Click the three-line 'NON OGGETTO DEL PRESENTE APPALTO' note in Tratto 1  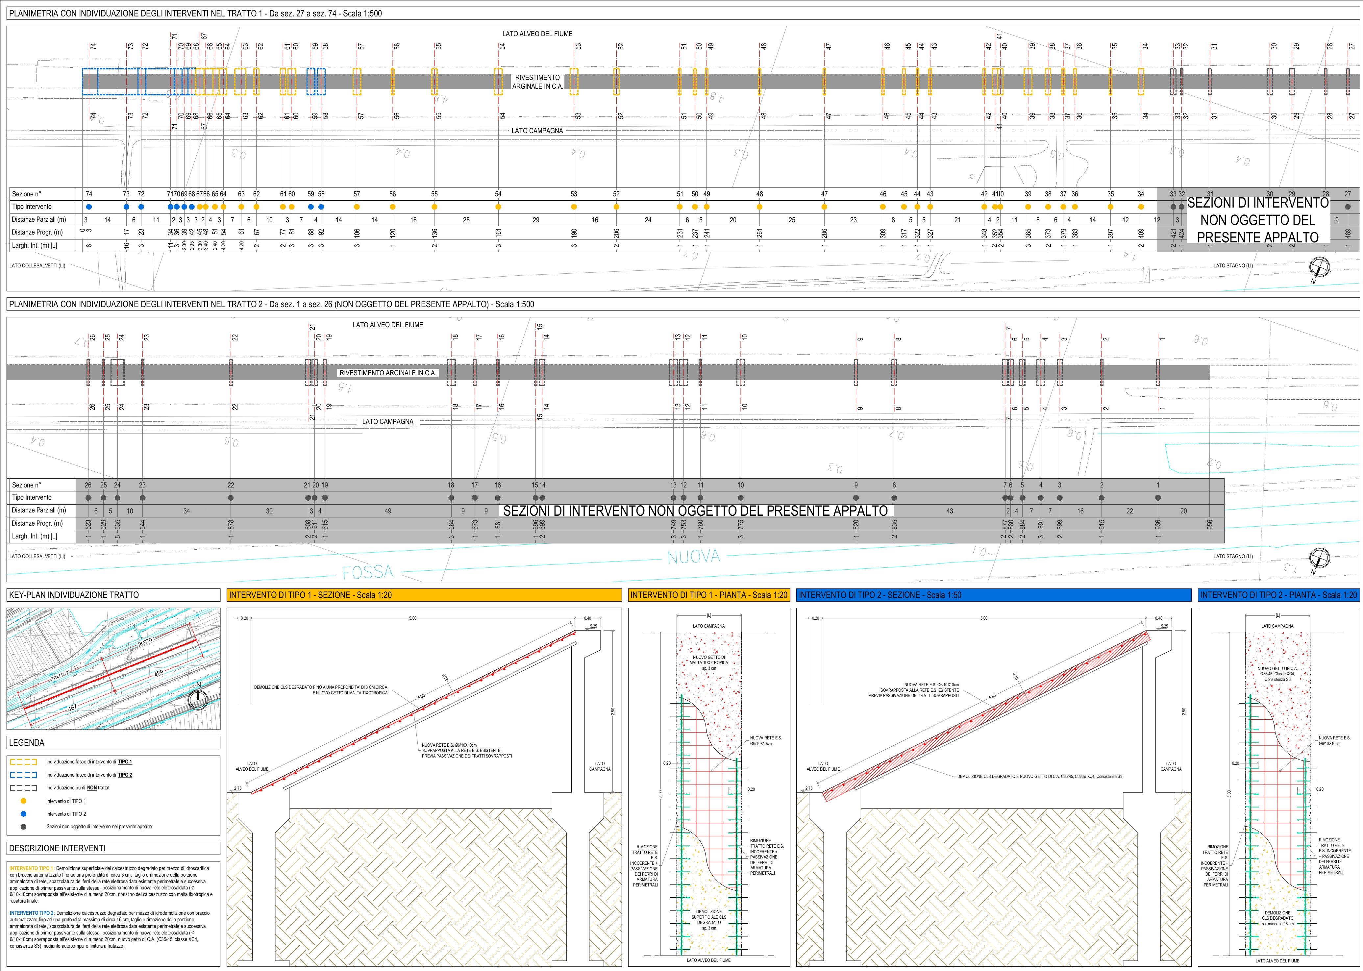(1258, 220)
